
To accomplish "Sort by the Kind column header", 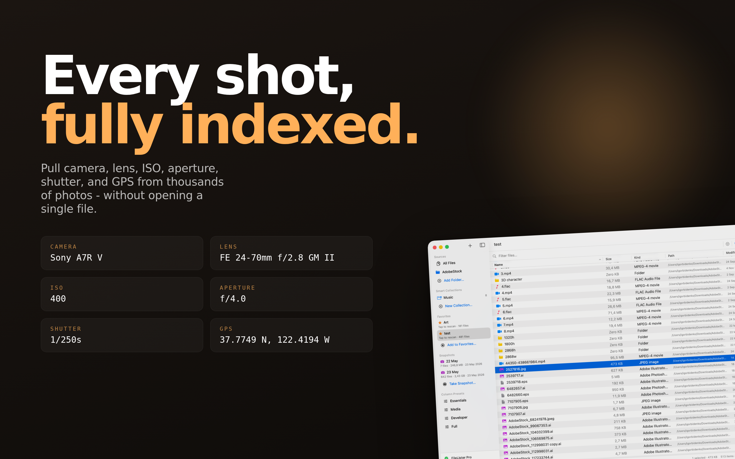I will [637, 258].
